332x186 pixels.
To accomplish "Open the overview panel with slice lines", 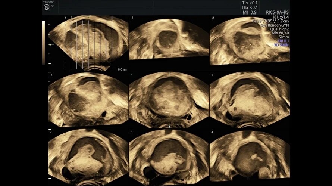I will tap(88, 43).
